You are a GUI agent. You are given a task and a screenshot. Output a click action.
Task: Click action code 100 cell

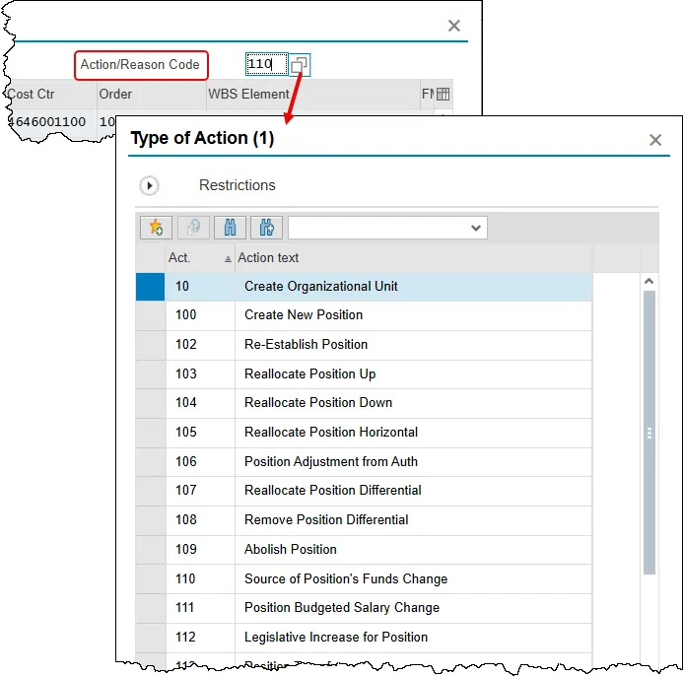(200, 315)
